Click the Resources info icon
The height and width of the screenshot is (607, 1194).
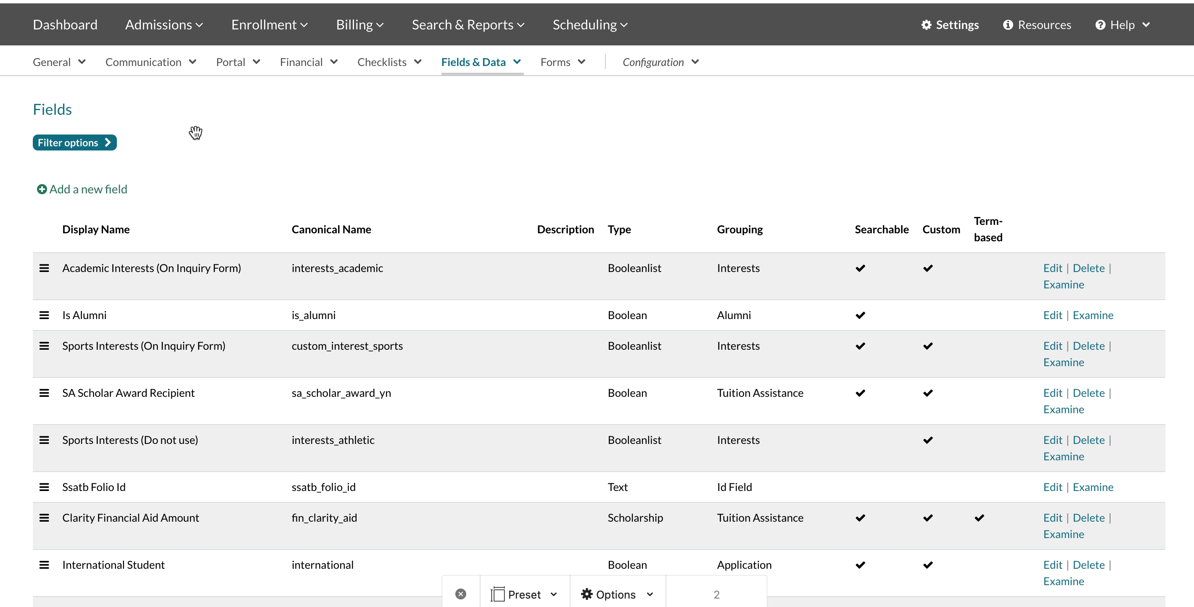1008,25
